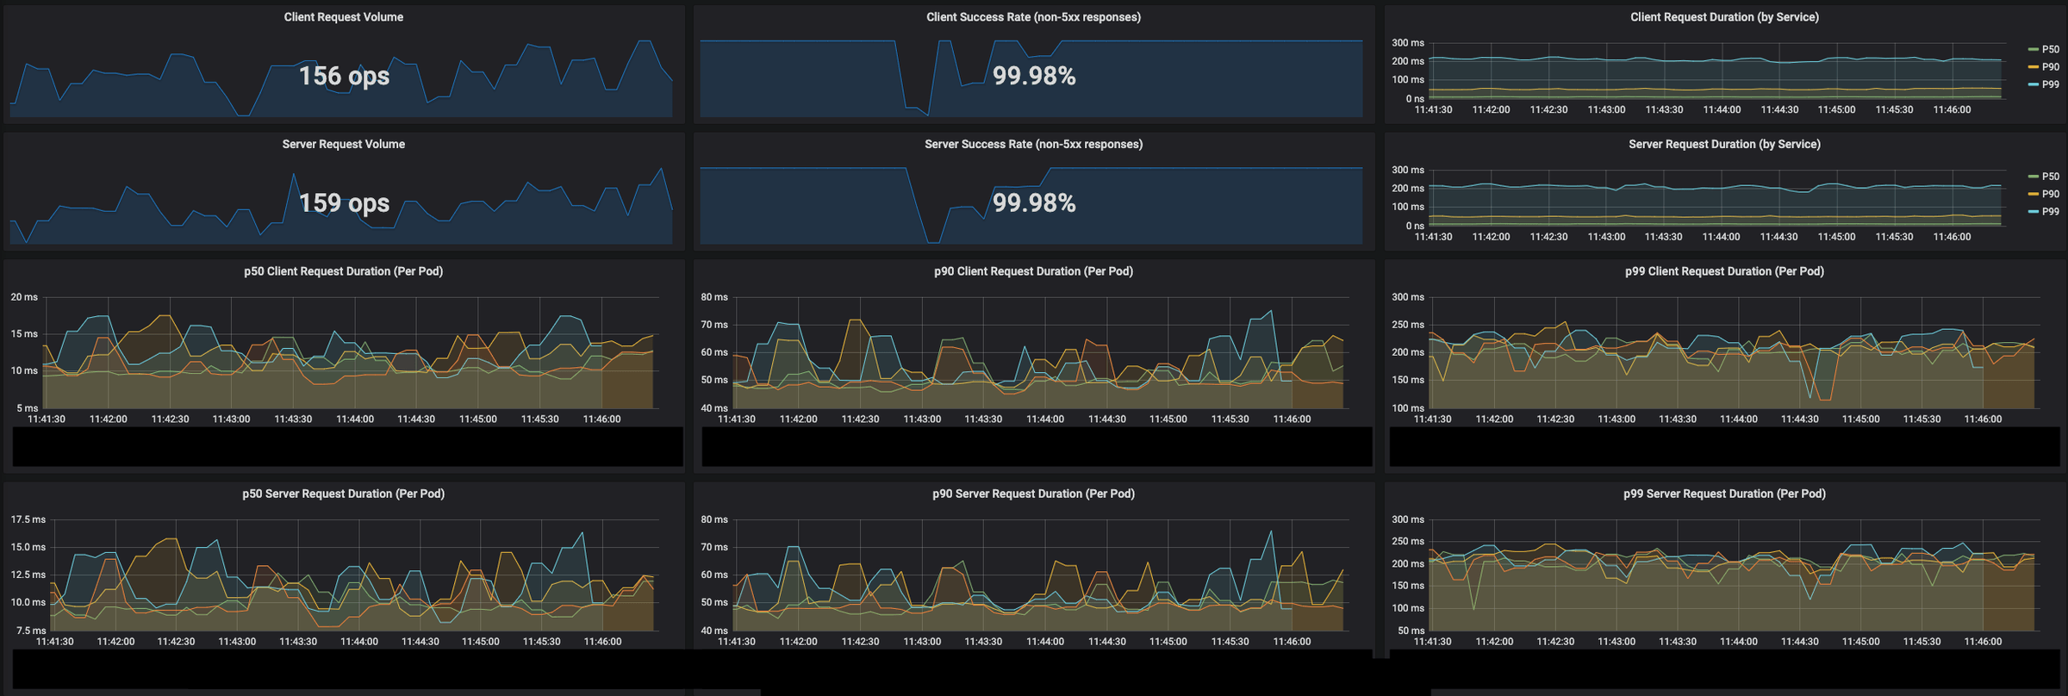The image size is (2068, 696).
Task: Open Server Request Duration (by Service) title menu
Action: (1724, 145)
